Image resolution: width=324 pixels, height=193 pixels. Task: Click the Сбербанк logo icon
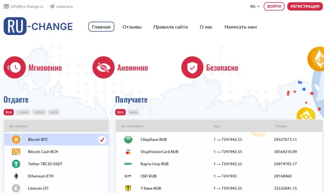click(128, 139)
